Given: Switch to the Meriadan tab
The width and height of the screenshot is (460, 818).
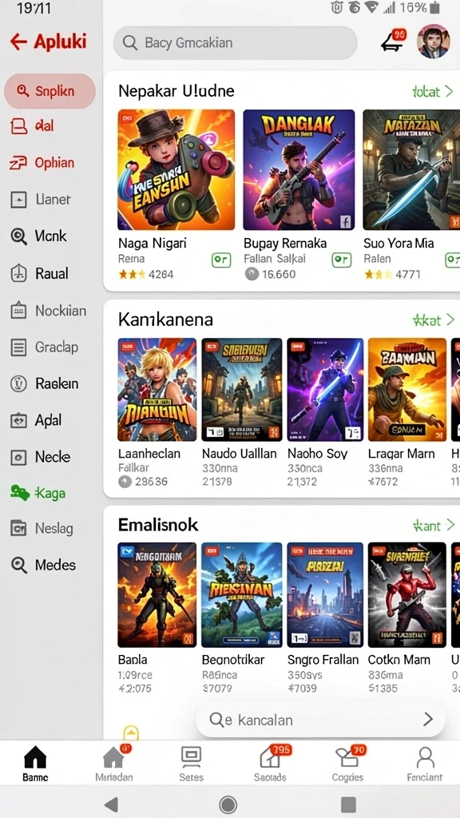Looking at the screenshot, I should pyautogui.click(x=113, y=764).
